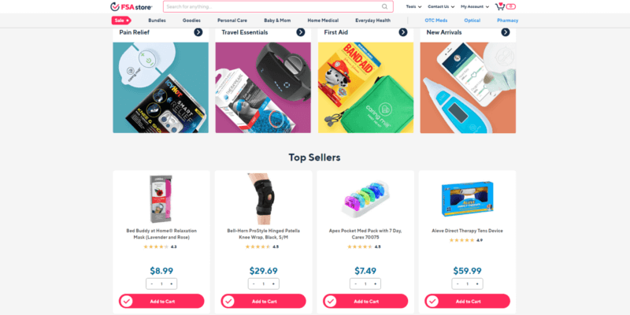This screenshot has height=315, width=630.
Task: Click the Travel Essentials arrow icon
Action: click(x=301, y=32)
